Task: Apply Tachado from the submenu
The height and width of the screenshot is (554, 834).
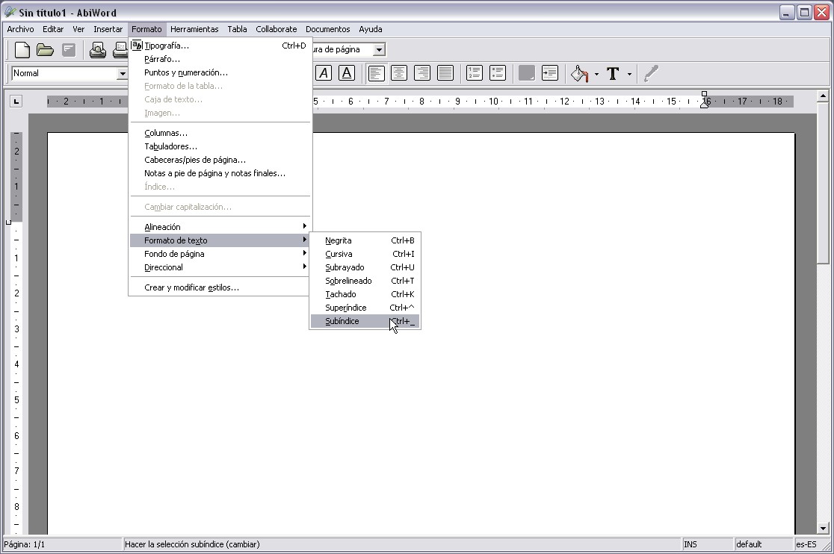Action: (x=365, y=294)
